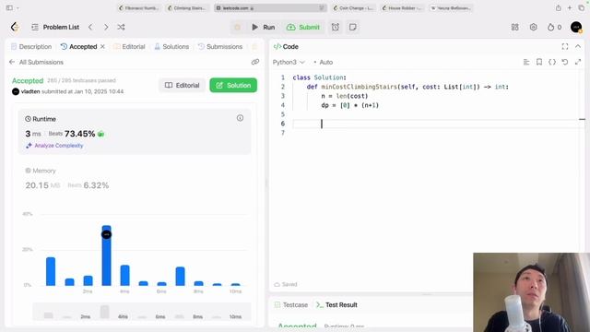Screen dimensions: 590x332
Task: Click the curly braces snippet icon
Action: tap(552, 62)
